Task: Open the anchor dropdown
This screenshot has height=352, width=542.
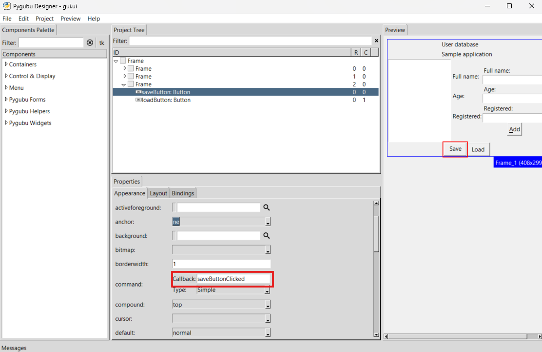Action: coord(267,222)
